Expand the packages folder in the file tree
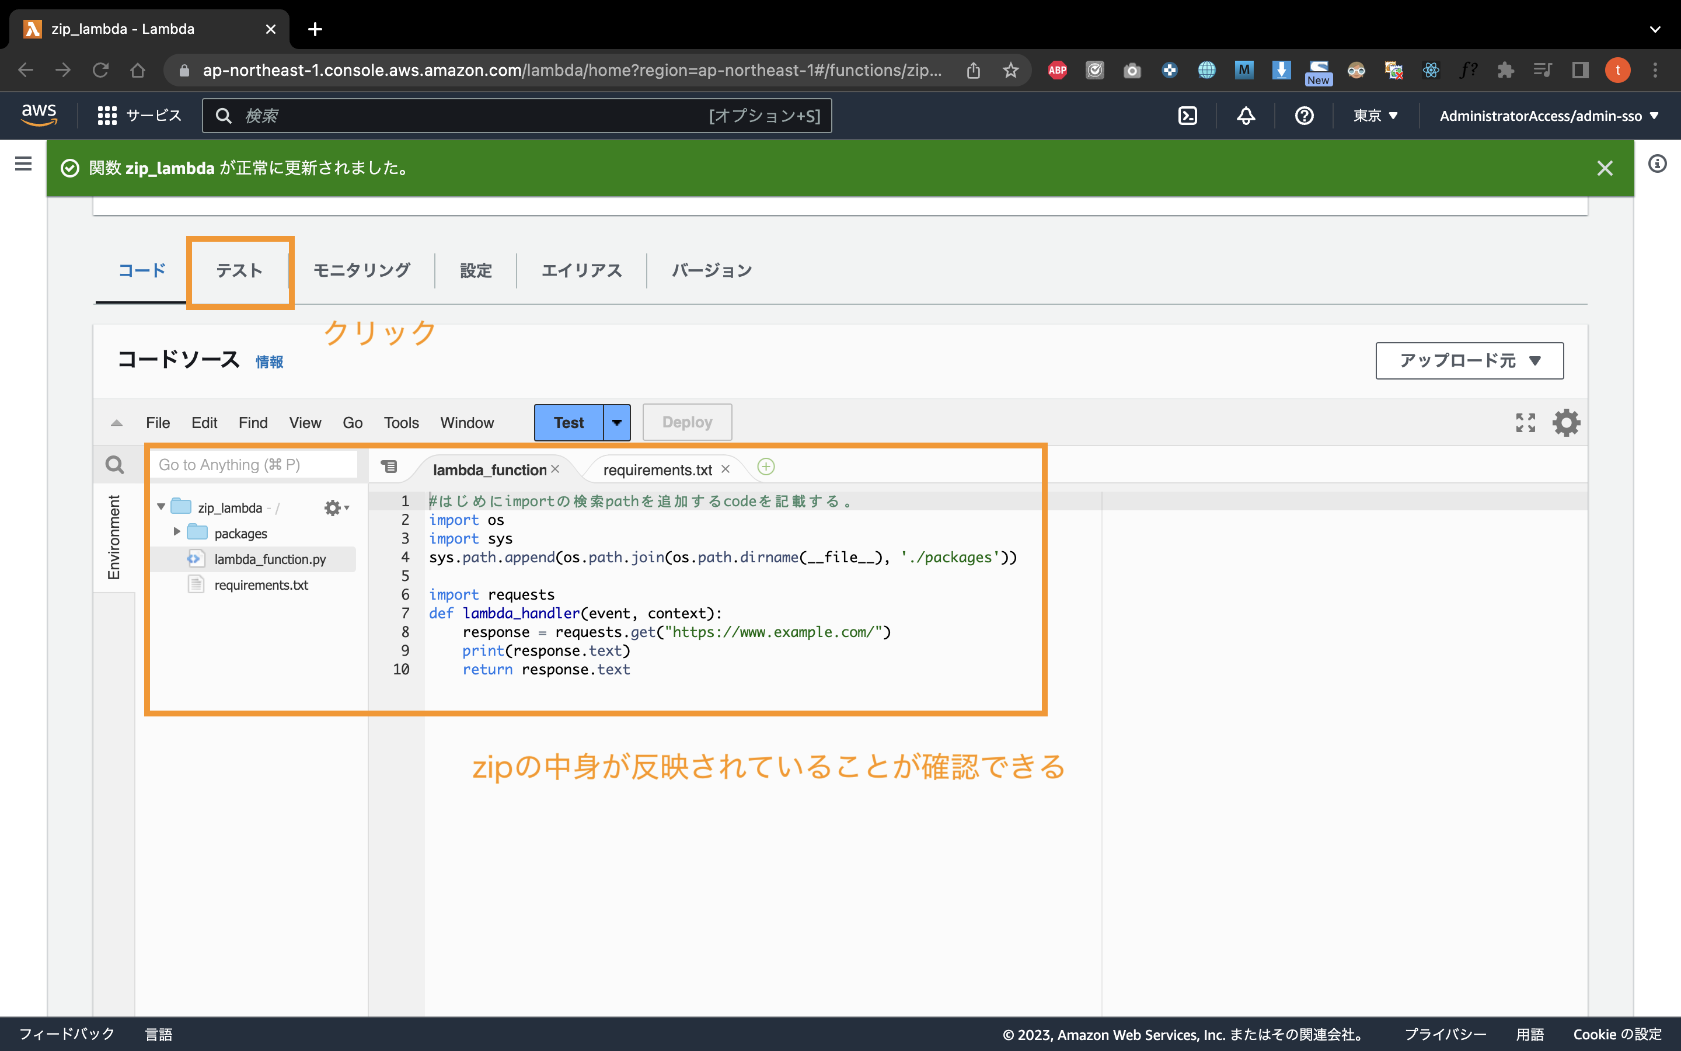The height and width of the screenshot is (1051, 1681). [176, 533]
